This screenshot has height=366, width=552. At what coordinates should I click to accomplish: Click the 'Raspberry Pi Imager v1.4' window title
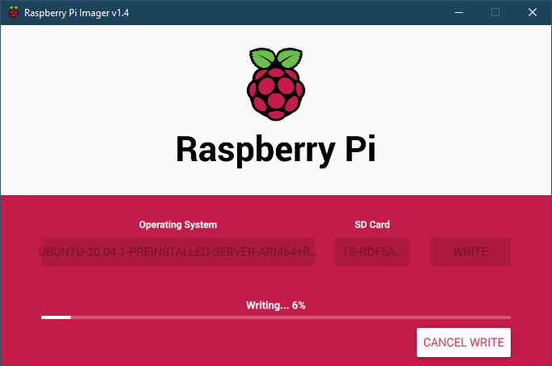click(76, 13)
